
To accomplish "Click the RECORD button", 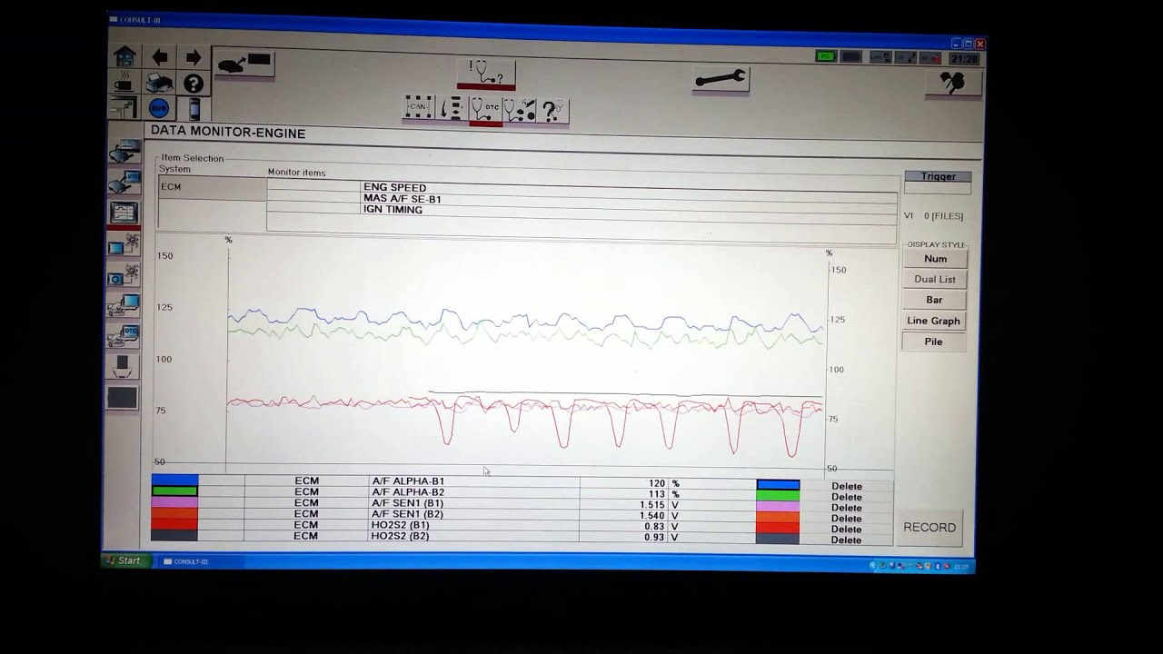I will coord(929,528).
